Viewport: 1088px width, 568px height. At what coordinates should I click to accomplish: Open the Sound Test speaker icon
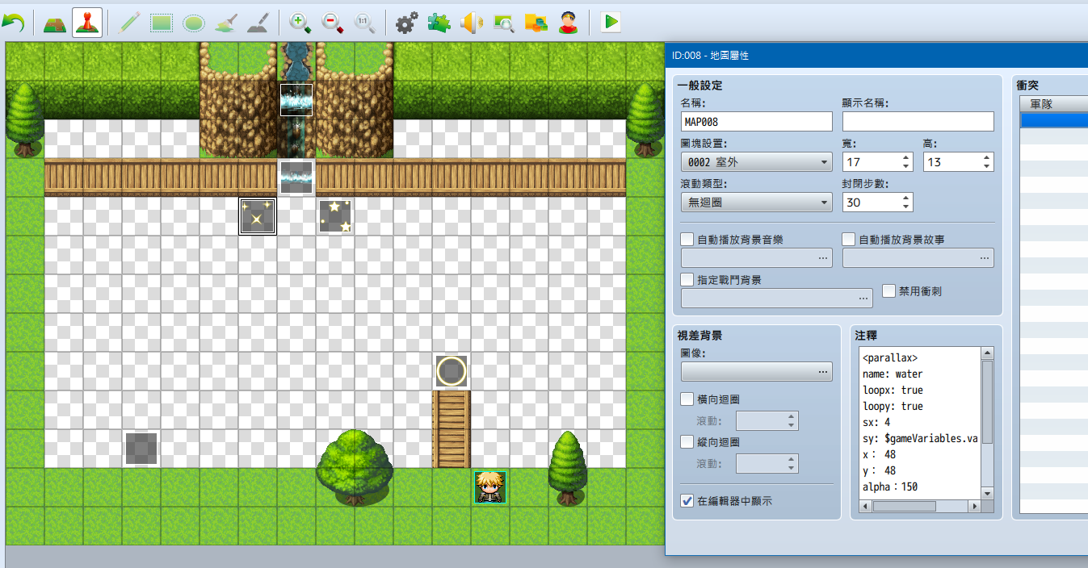pyautogui.click(x=471, y=23)
